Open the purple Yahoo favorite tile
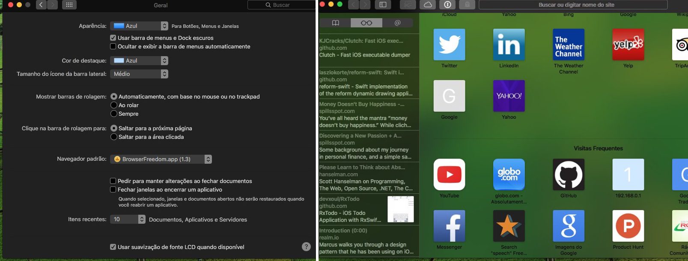The image size is (688, 261). 509,96
